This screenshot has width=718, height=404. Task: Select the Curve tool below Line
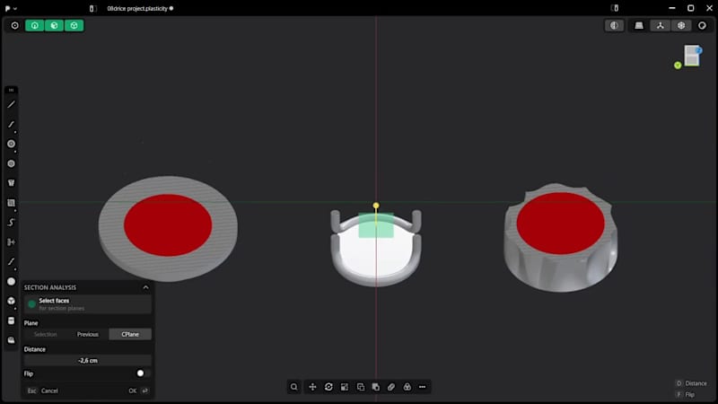tap(12, 125)
